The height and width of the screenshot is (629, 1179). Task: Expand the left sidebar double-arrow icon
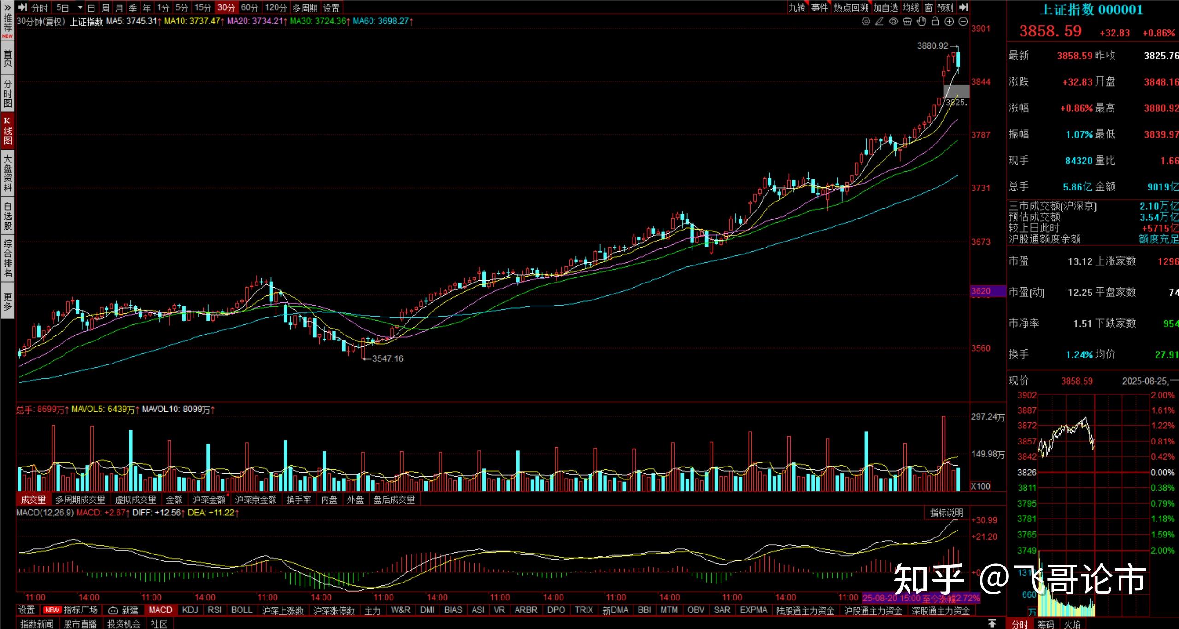(7, 6)
